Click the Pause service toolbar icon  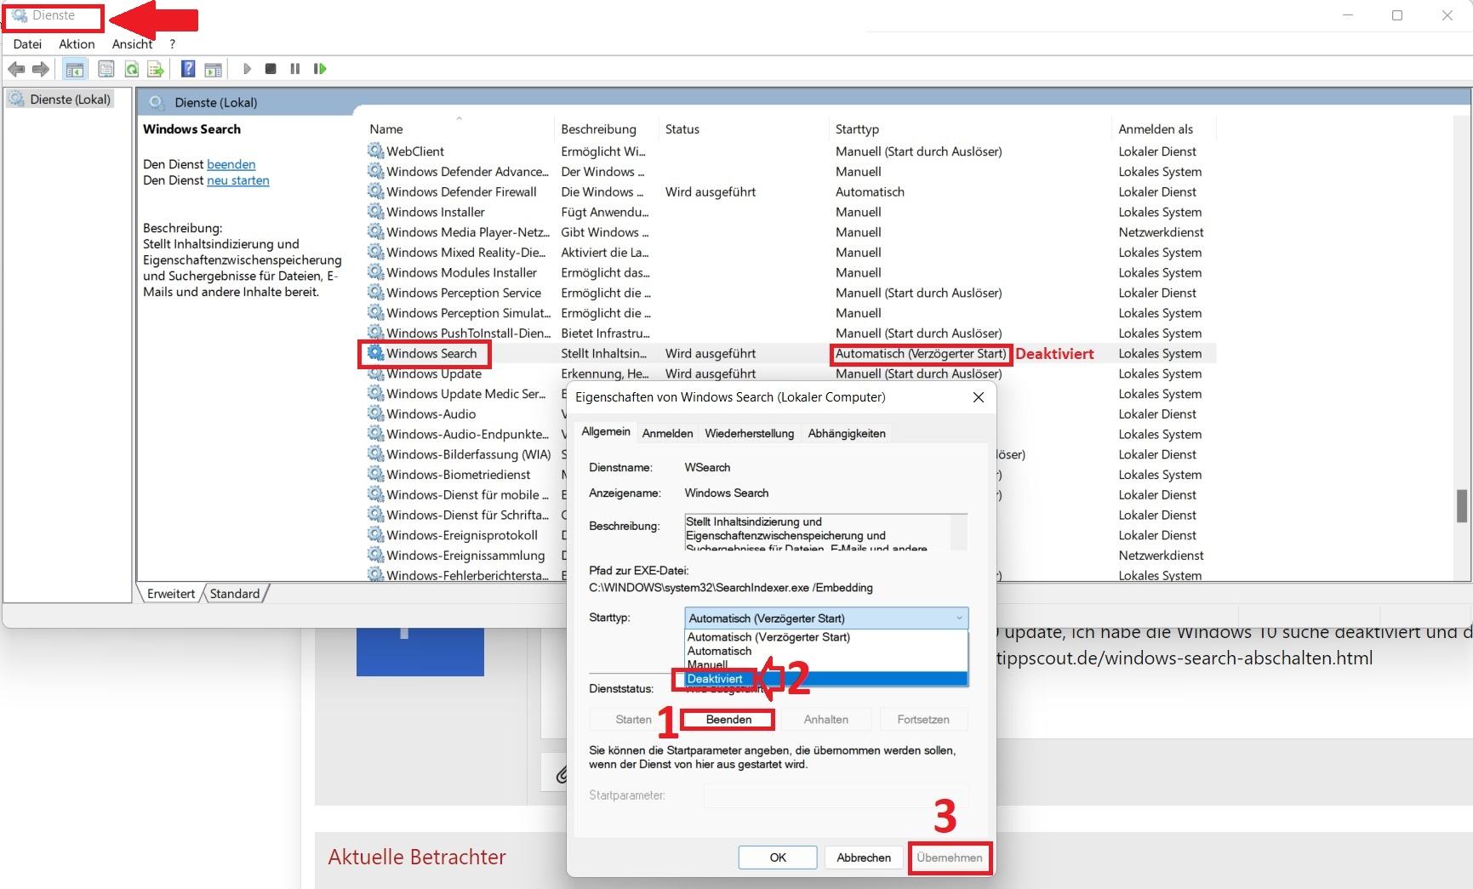point(294,69)
